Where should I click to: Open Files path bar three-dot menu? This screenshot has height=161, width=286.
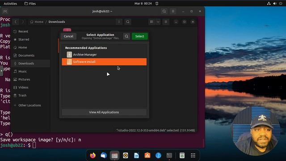(x=119, y=22)
